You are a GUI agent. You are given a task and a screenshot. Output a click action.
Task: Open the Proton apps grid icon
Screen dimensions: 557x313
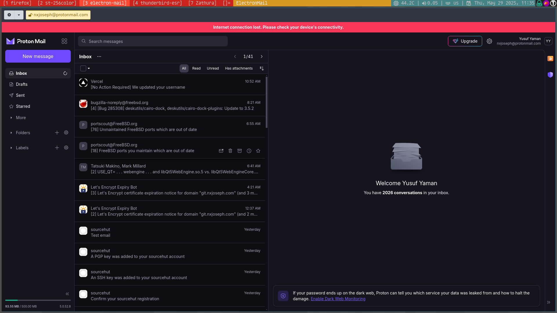pyautogui.click(x=64, y=41)
